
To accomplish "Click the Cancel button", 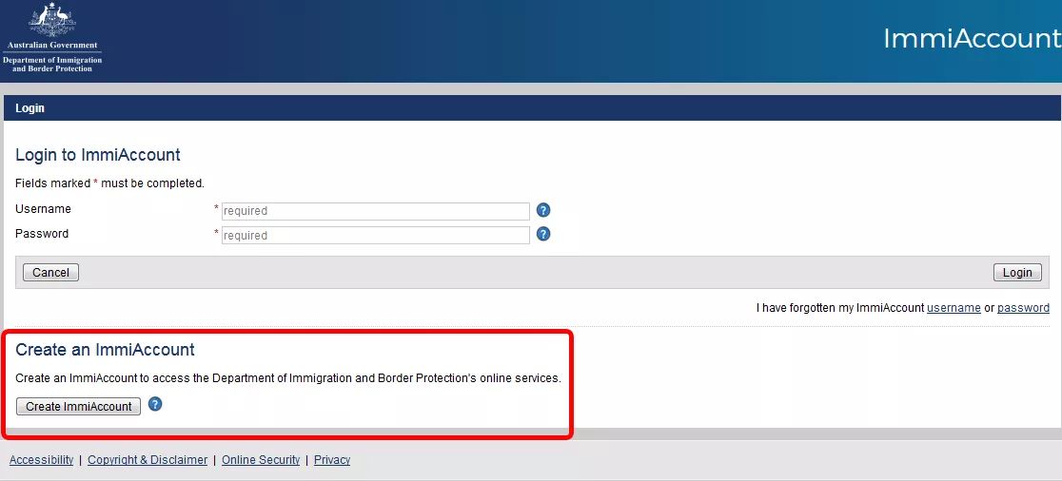I will (50, 272).
